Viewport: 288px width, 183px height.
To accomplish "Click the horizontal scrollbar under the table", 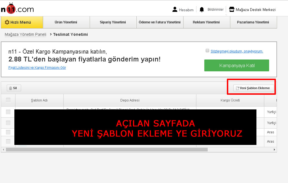I will pyautogui.click(x=107, y=149).
